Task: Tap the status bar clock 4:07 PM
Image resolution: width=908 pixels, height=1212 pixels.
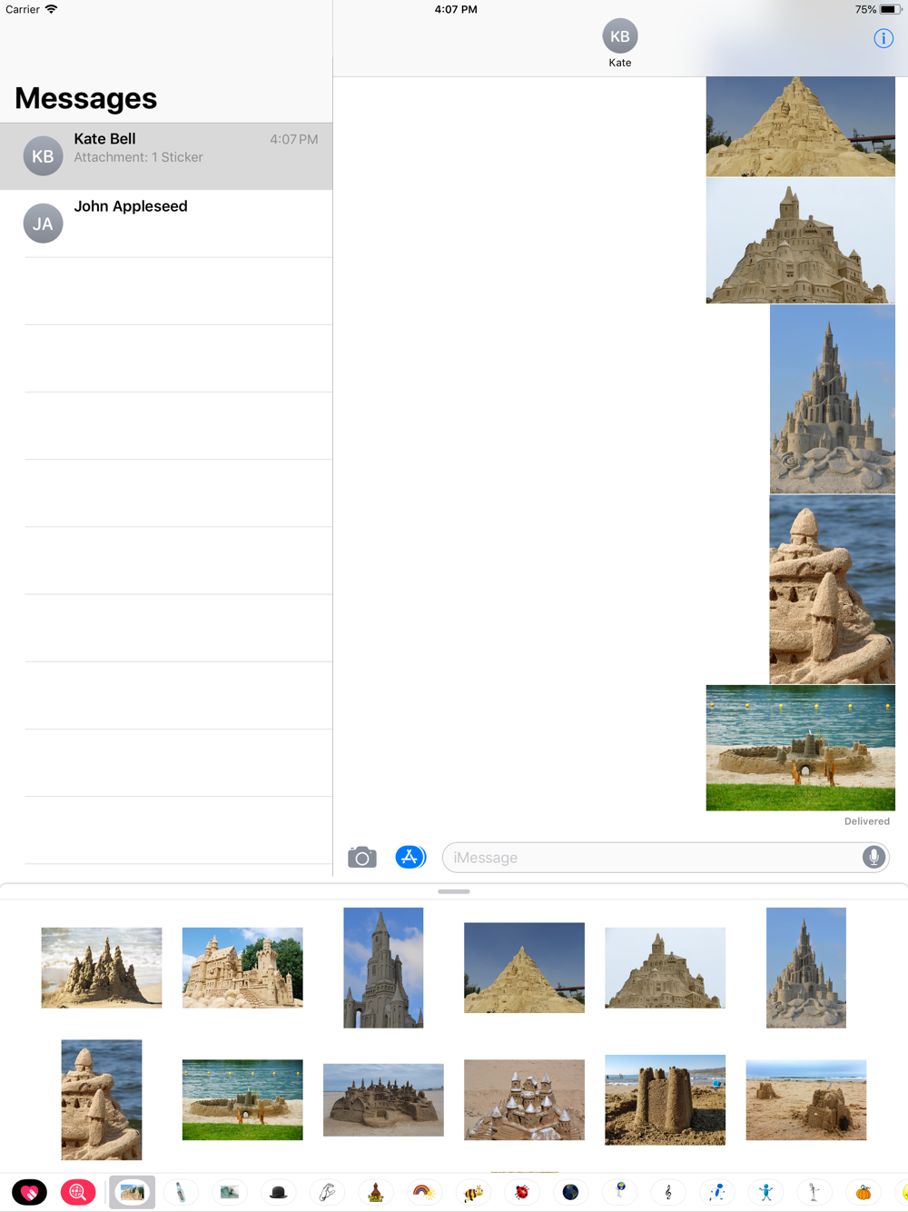Action: pyautogui.click(x=456, y=9)
